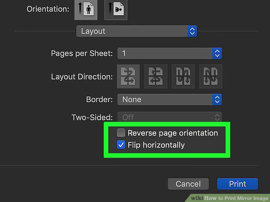The width and height of the screenshot is (270, 202).
Task: Enable Reverse page orientation checkbox
Action: (x=121, y=133)
